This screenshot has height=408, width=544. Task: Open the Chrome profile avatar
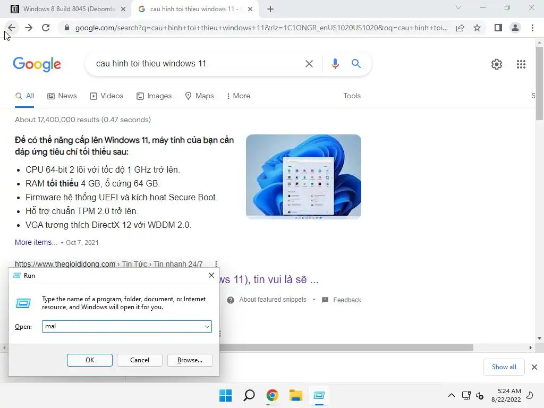515,28
